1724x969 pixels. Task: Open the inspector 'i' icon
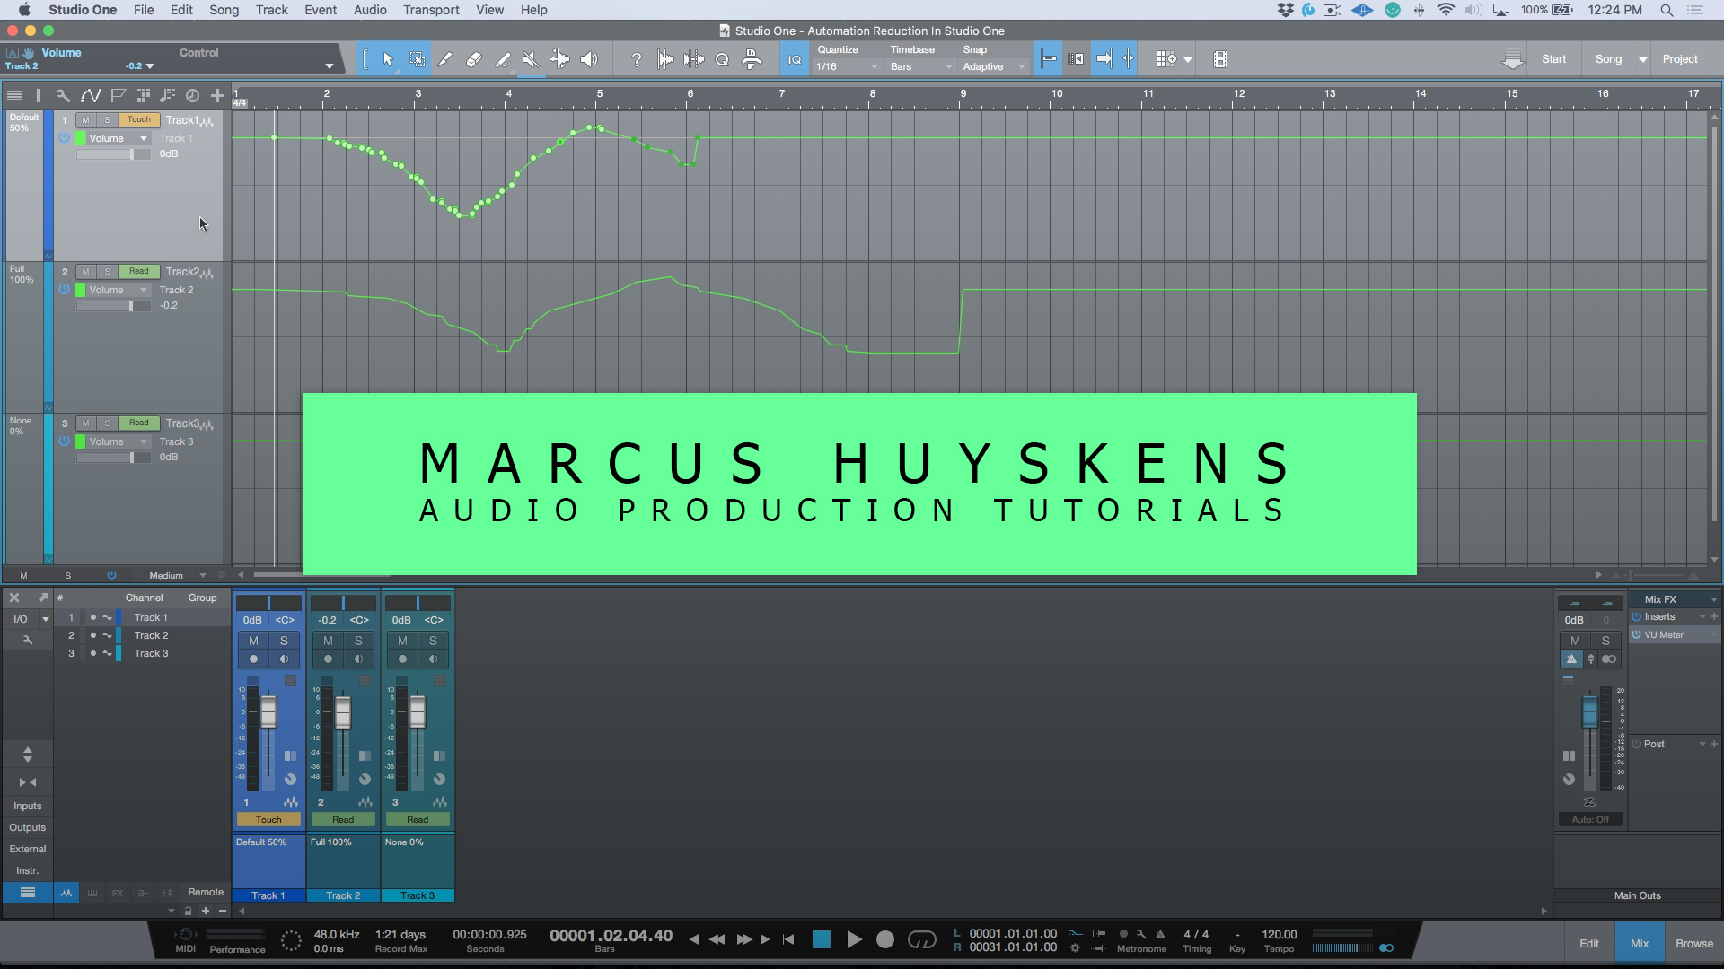[38, 95]
